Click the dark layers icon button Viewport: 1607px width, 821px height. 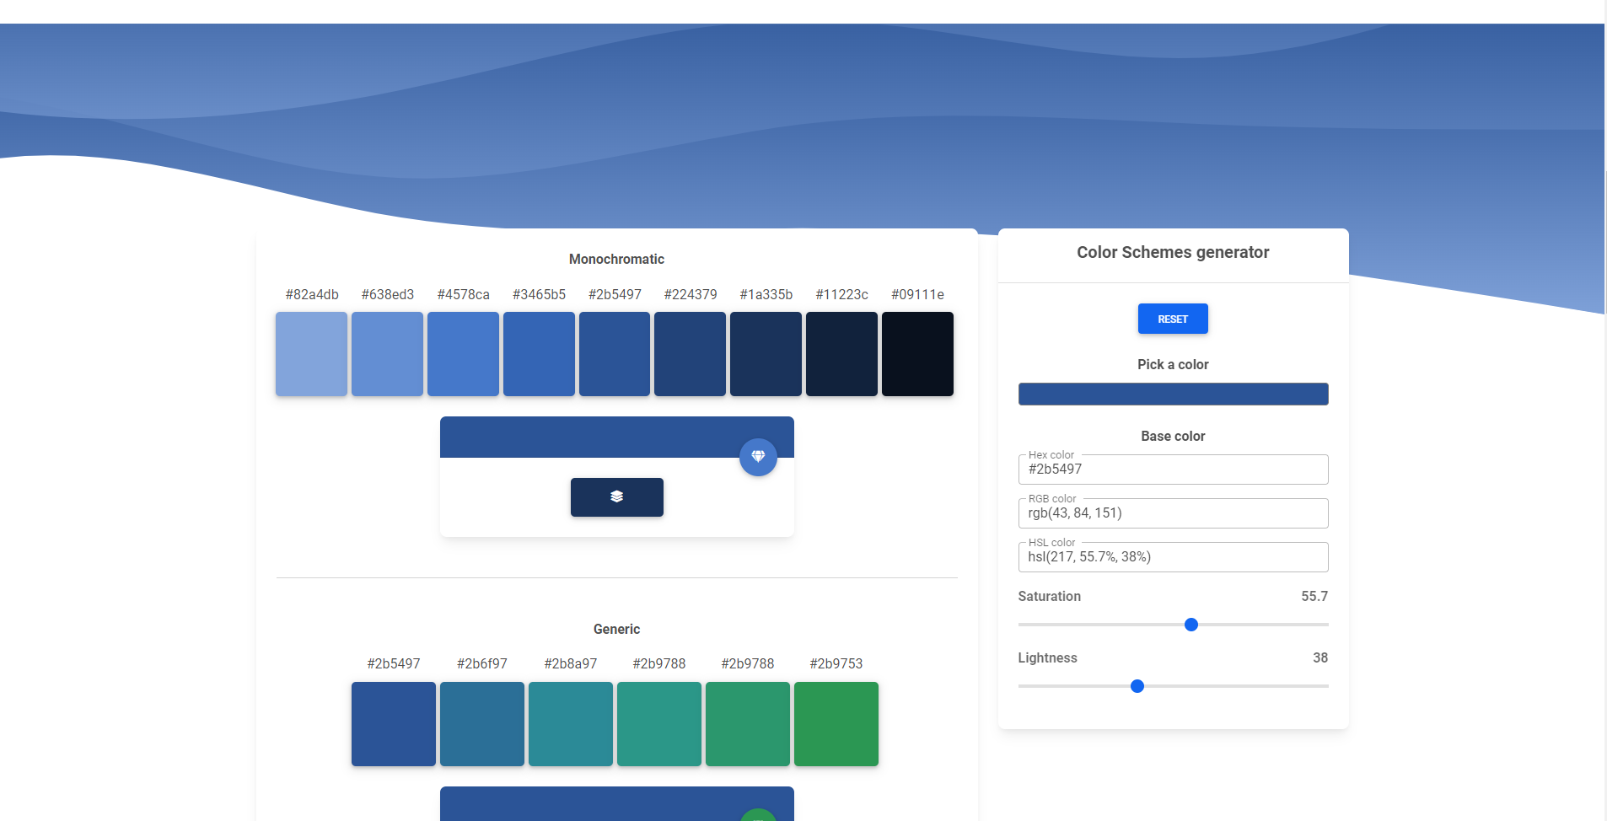pyautogui.click(x=616, y=497)
